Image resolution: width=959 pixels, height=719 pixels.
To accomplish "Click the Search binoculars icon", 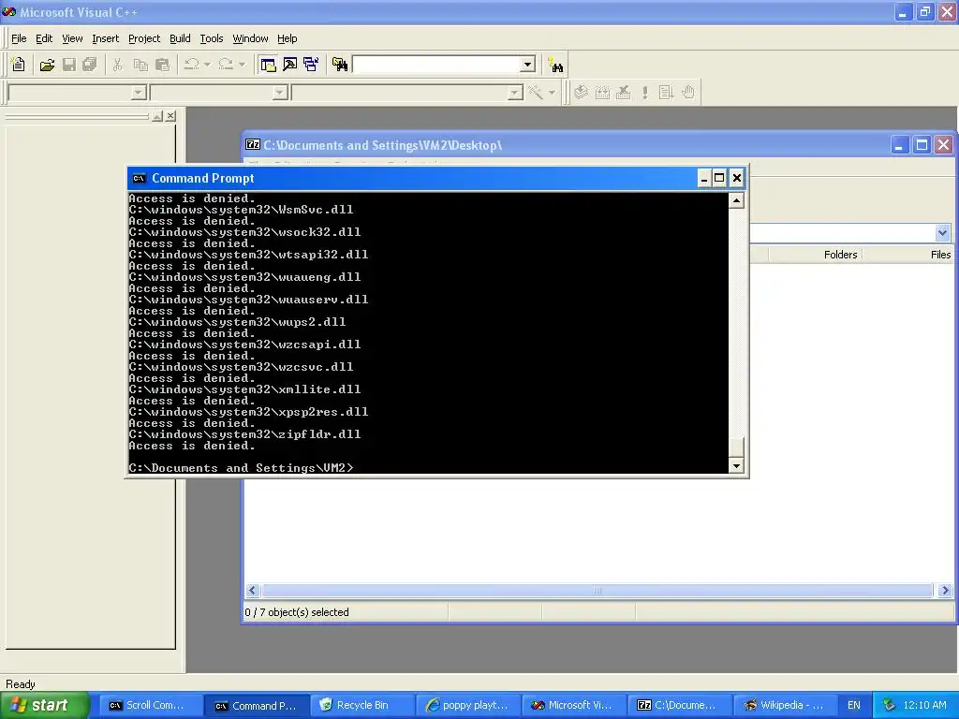I will pos(555,65).
